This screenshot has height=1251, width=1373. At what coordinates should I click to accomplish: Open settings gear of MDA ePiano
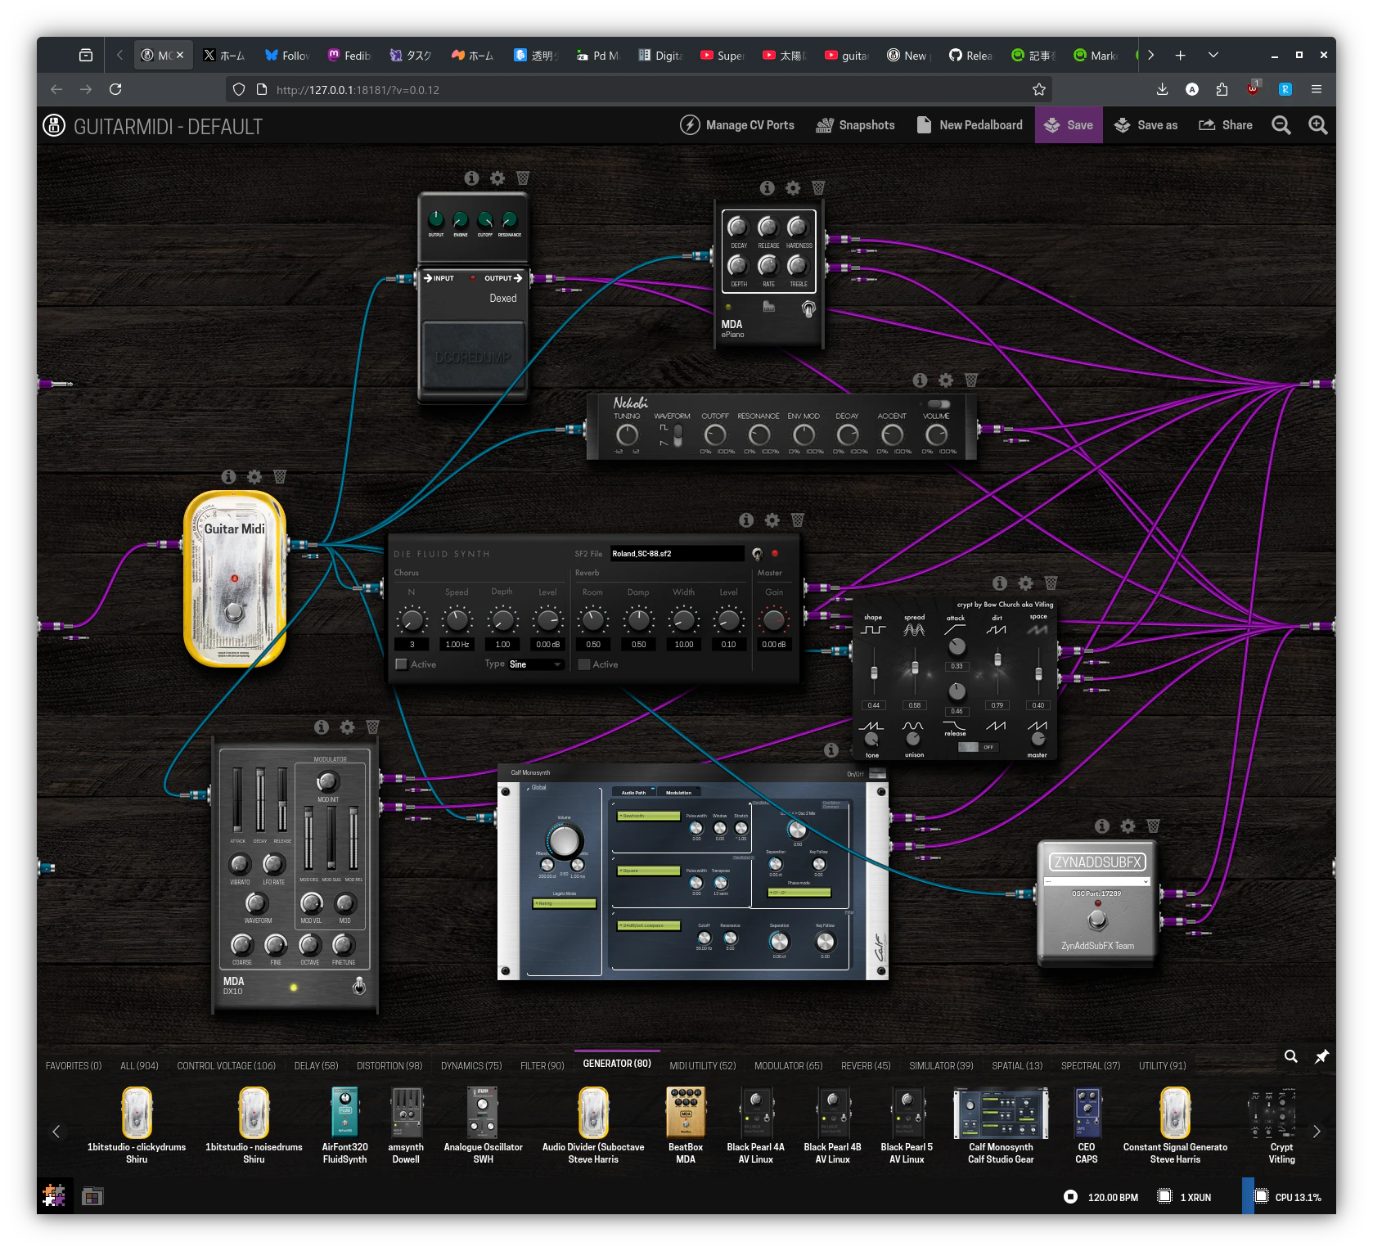pos(793,188)
